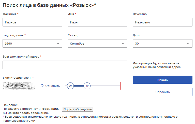The height and width of the screenshot is (124, 195).
Task: Click the Сбросить reset button
Action: tap(162, 92)
